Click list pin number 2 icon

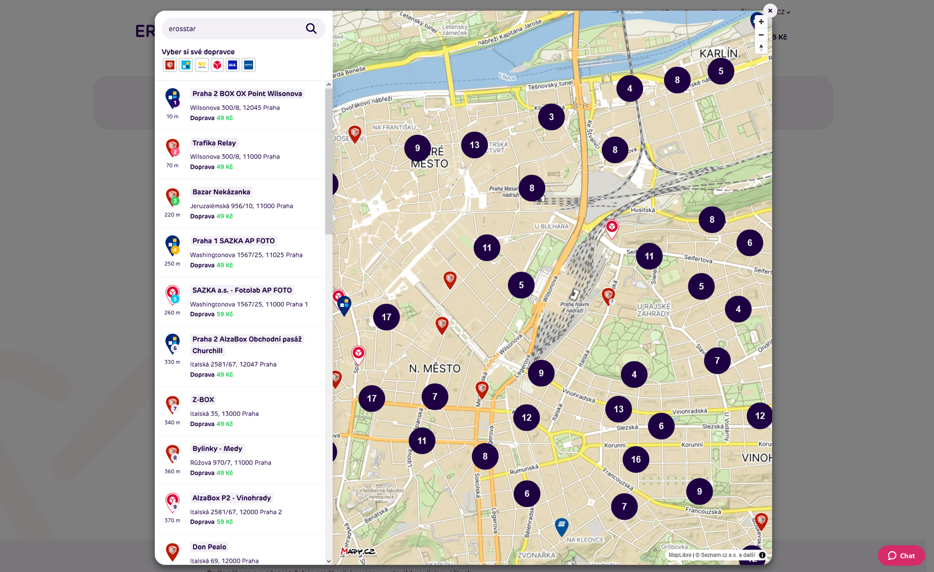[173, 148]
